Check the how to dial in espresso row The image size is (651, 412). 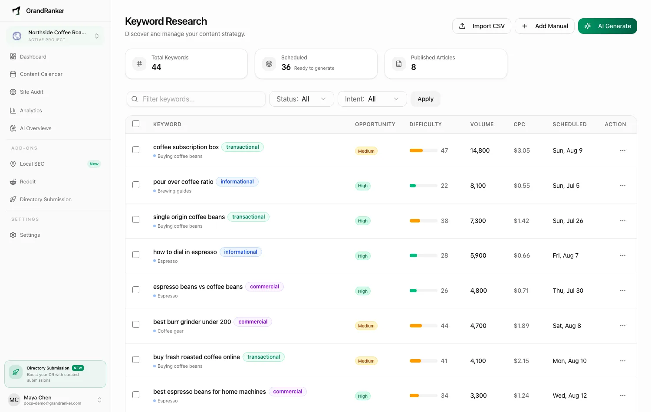click(136, 255)
